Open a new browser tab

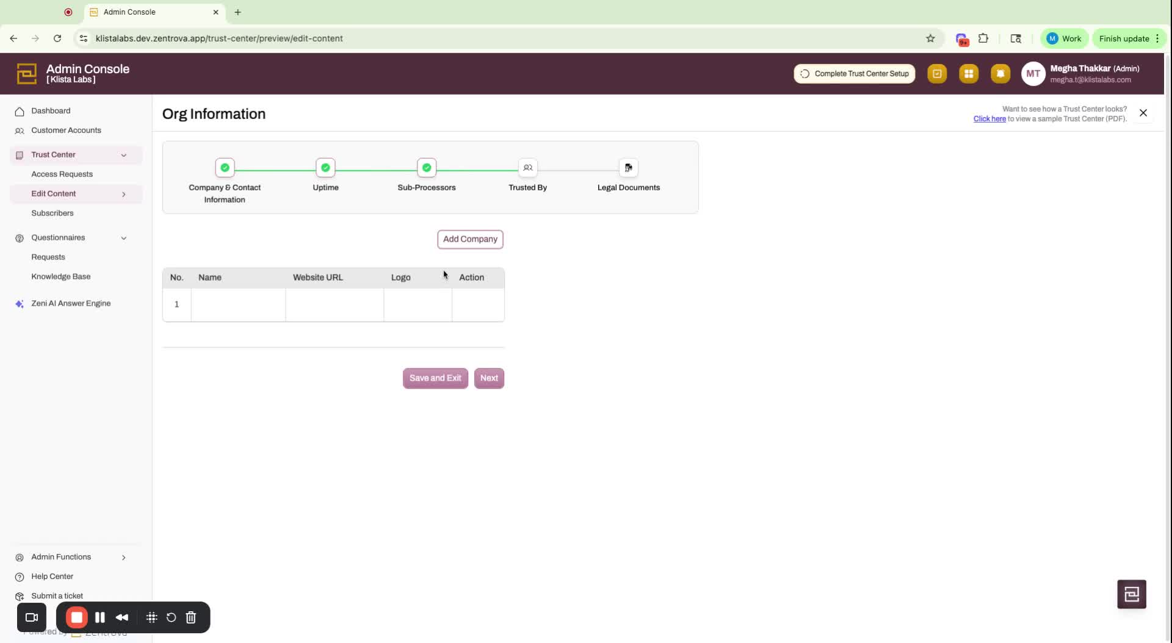[237, 12]
